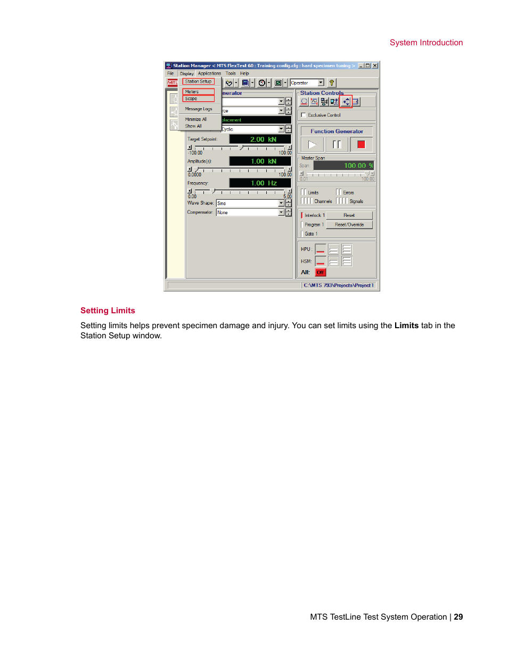
Task: Click the toolbar icon left of the save icon
Action: 229,83
